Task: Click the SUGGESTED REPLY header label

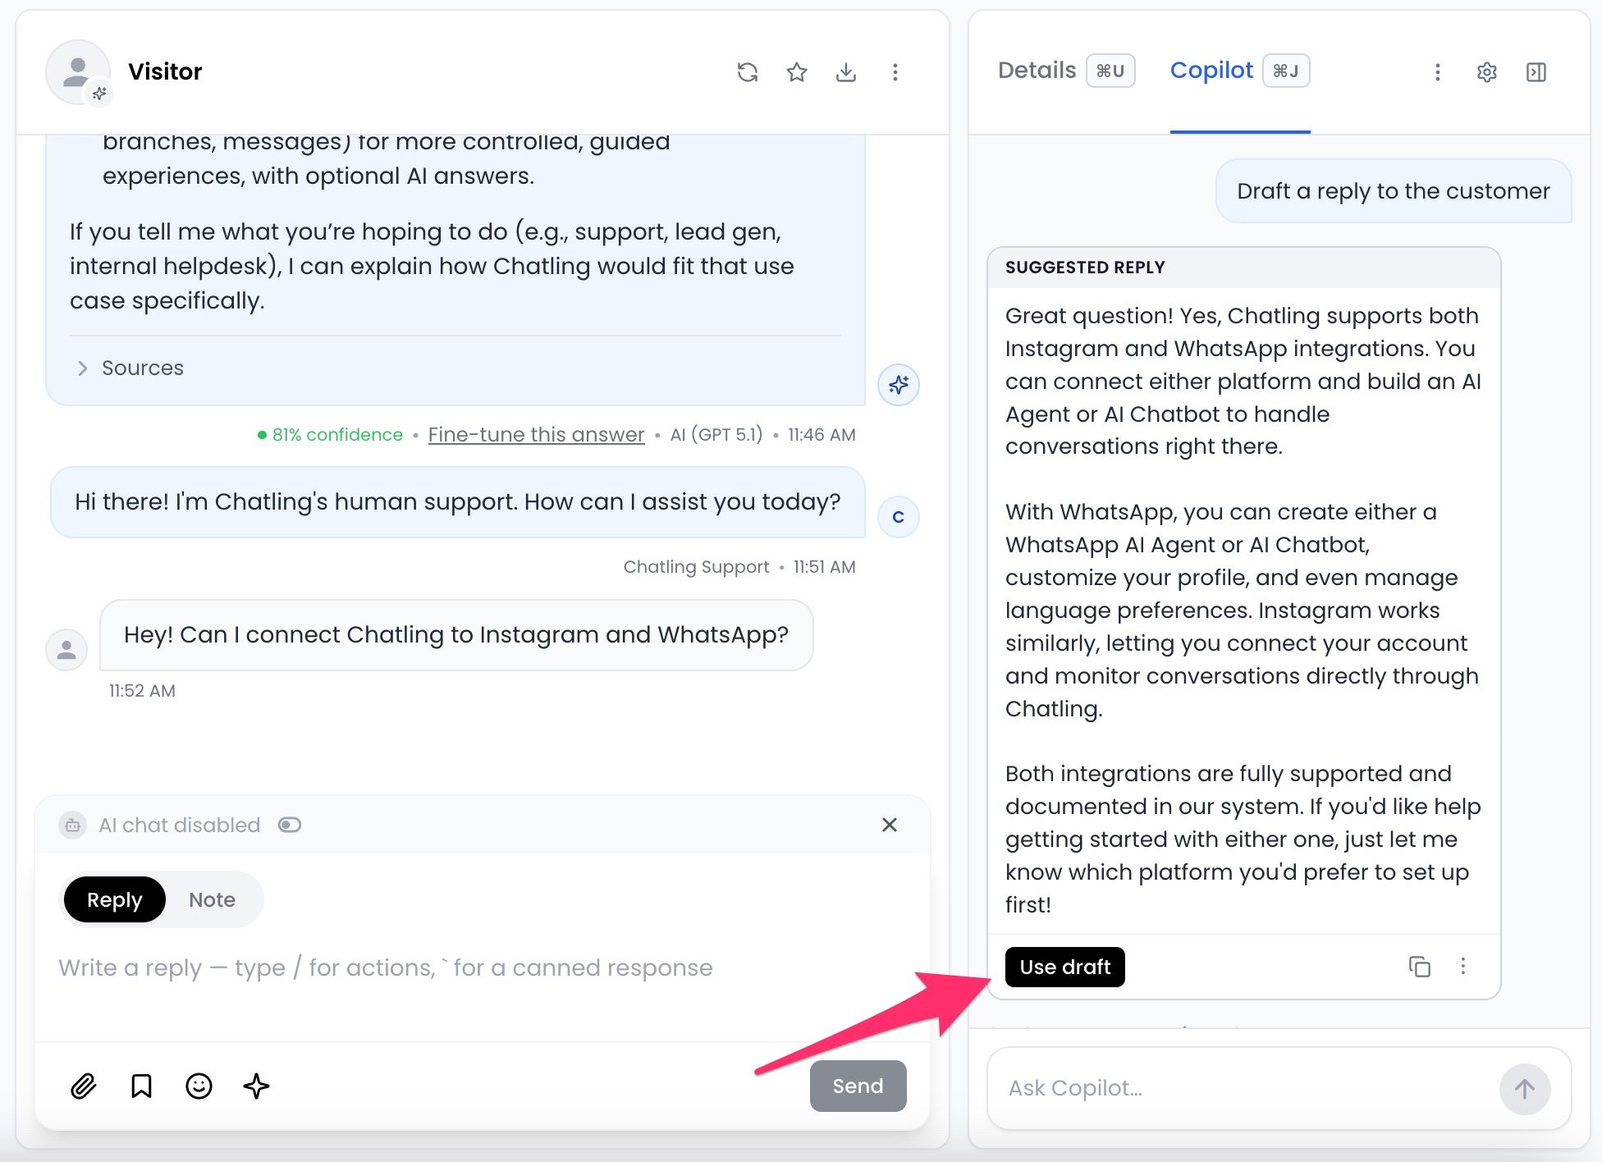Action: pos(1085,268)
